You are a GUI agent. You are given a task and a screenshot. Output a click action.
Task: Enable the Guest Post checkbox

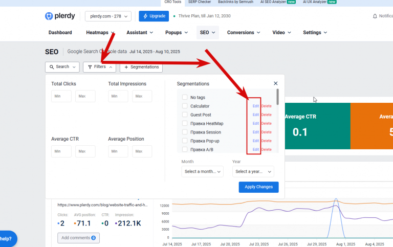pos(185,115)
